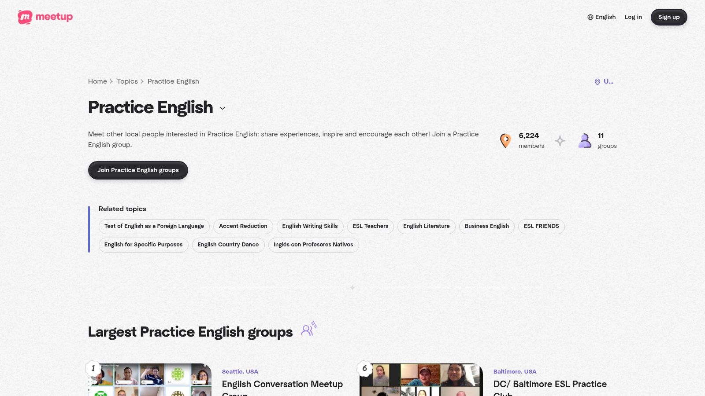Screen dimensions: 705x396
Task: Click the Meetup logo icon
Action: point(24,17)
